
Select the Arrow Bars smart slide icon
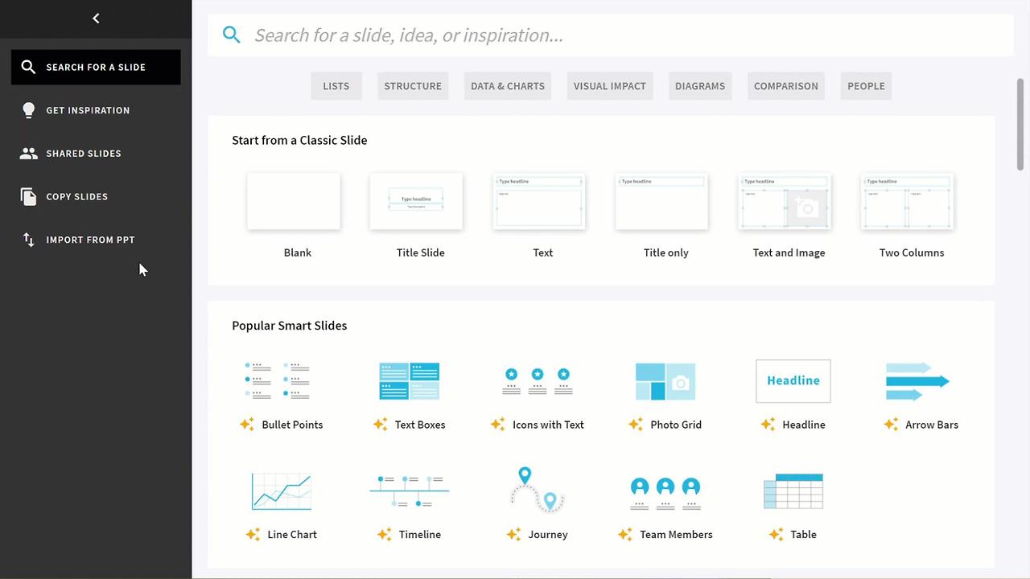917,381
